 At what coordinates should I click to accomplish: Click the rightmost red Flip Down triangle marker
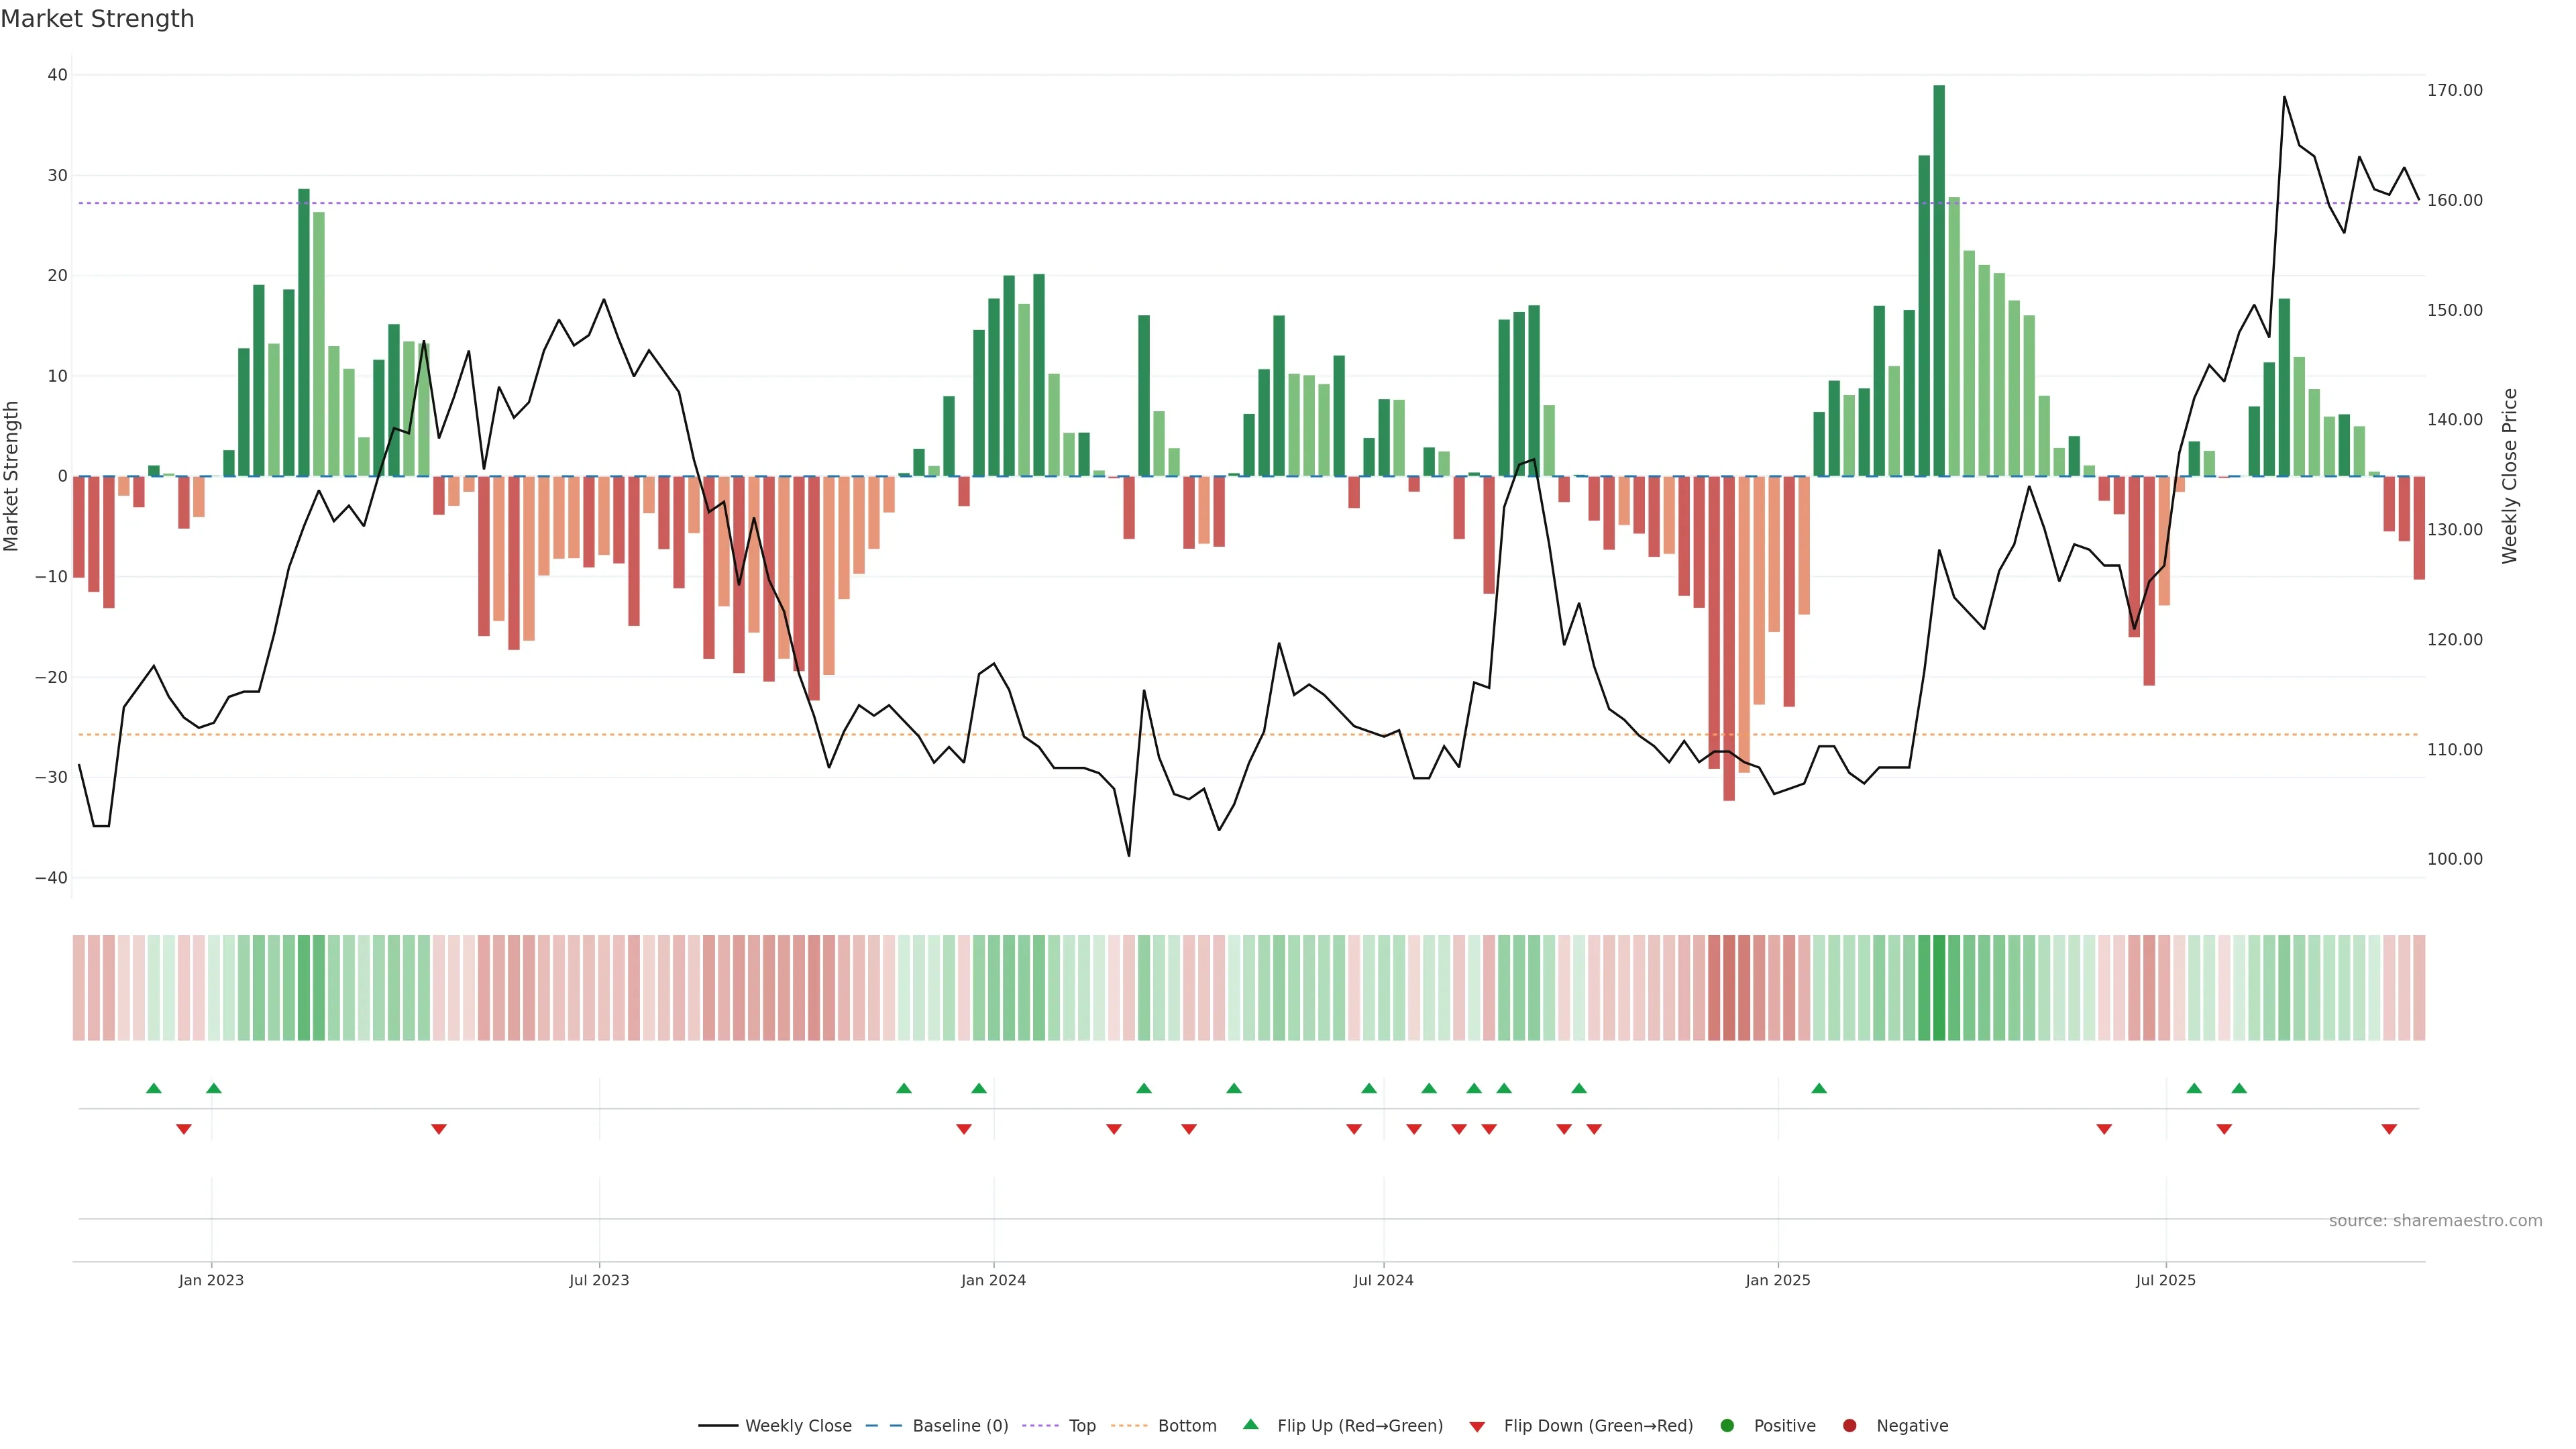click(2389, 1129)
